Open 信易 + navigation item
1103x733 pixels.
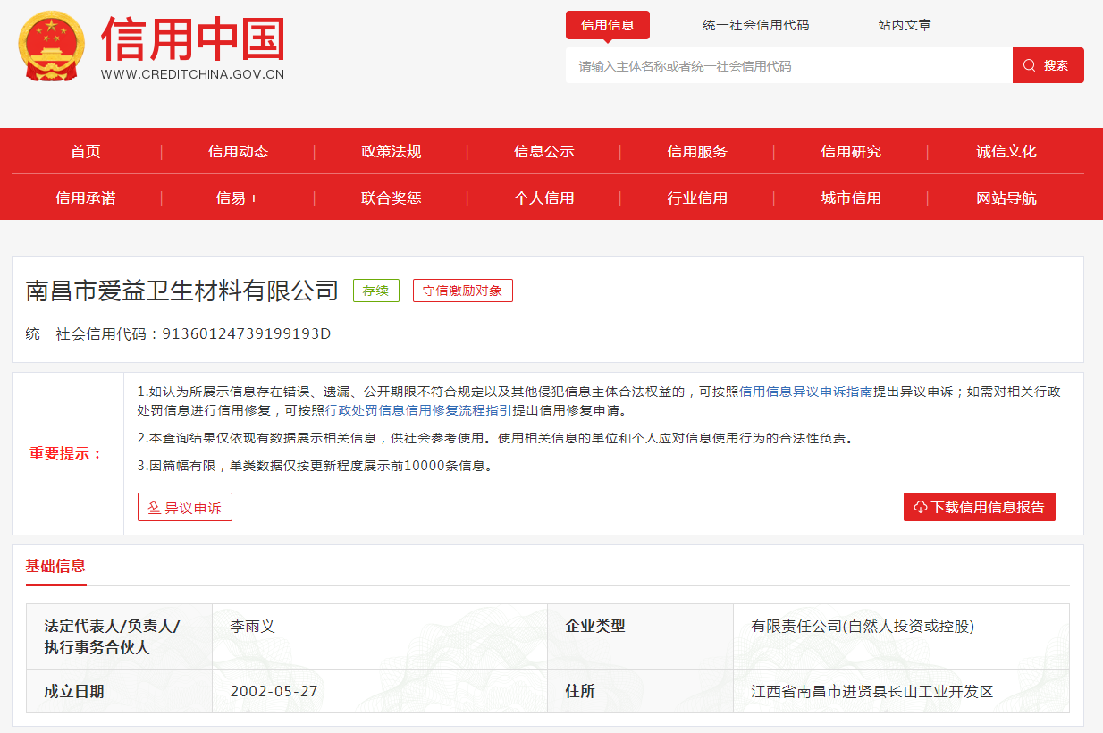point(237,198)
